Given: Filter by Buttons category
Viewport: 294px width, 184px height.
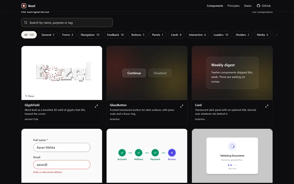Looking at the screenshot, I should [x=138, y=35].
